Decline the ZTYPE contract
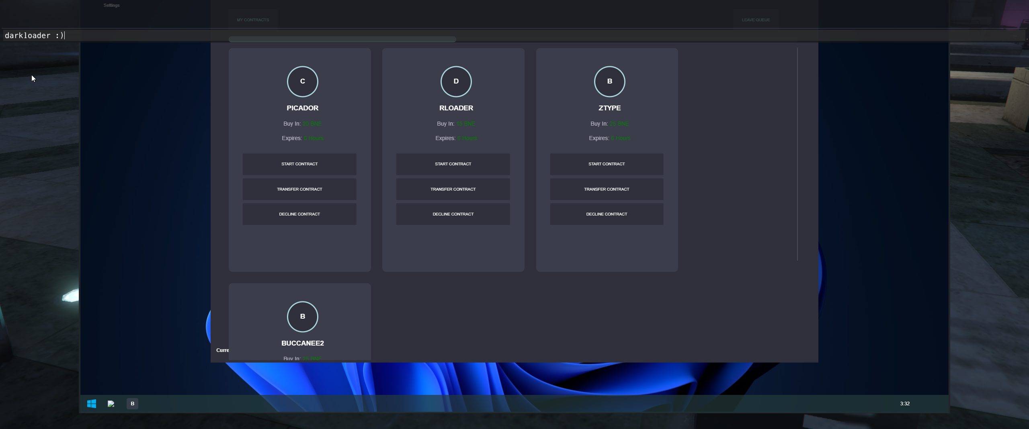Image resolution: width=1029 pixels, height=429 pixels. pos(607,214)
